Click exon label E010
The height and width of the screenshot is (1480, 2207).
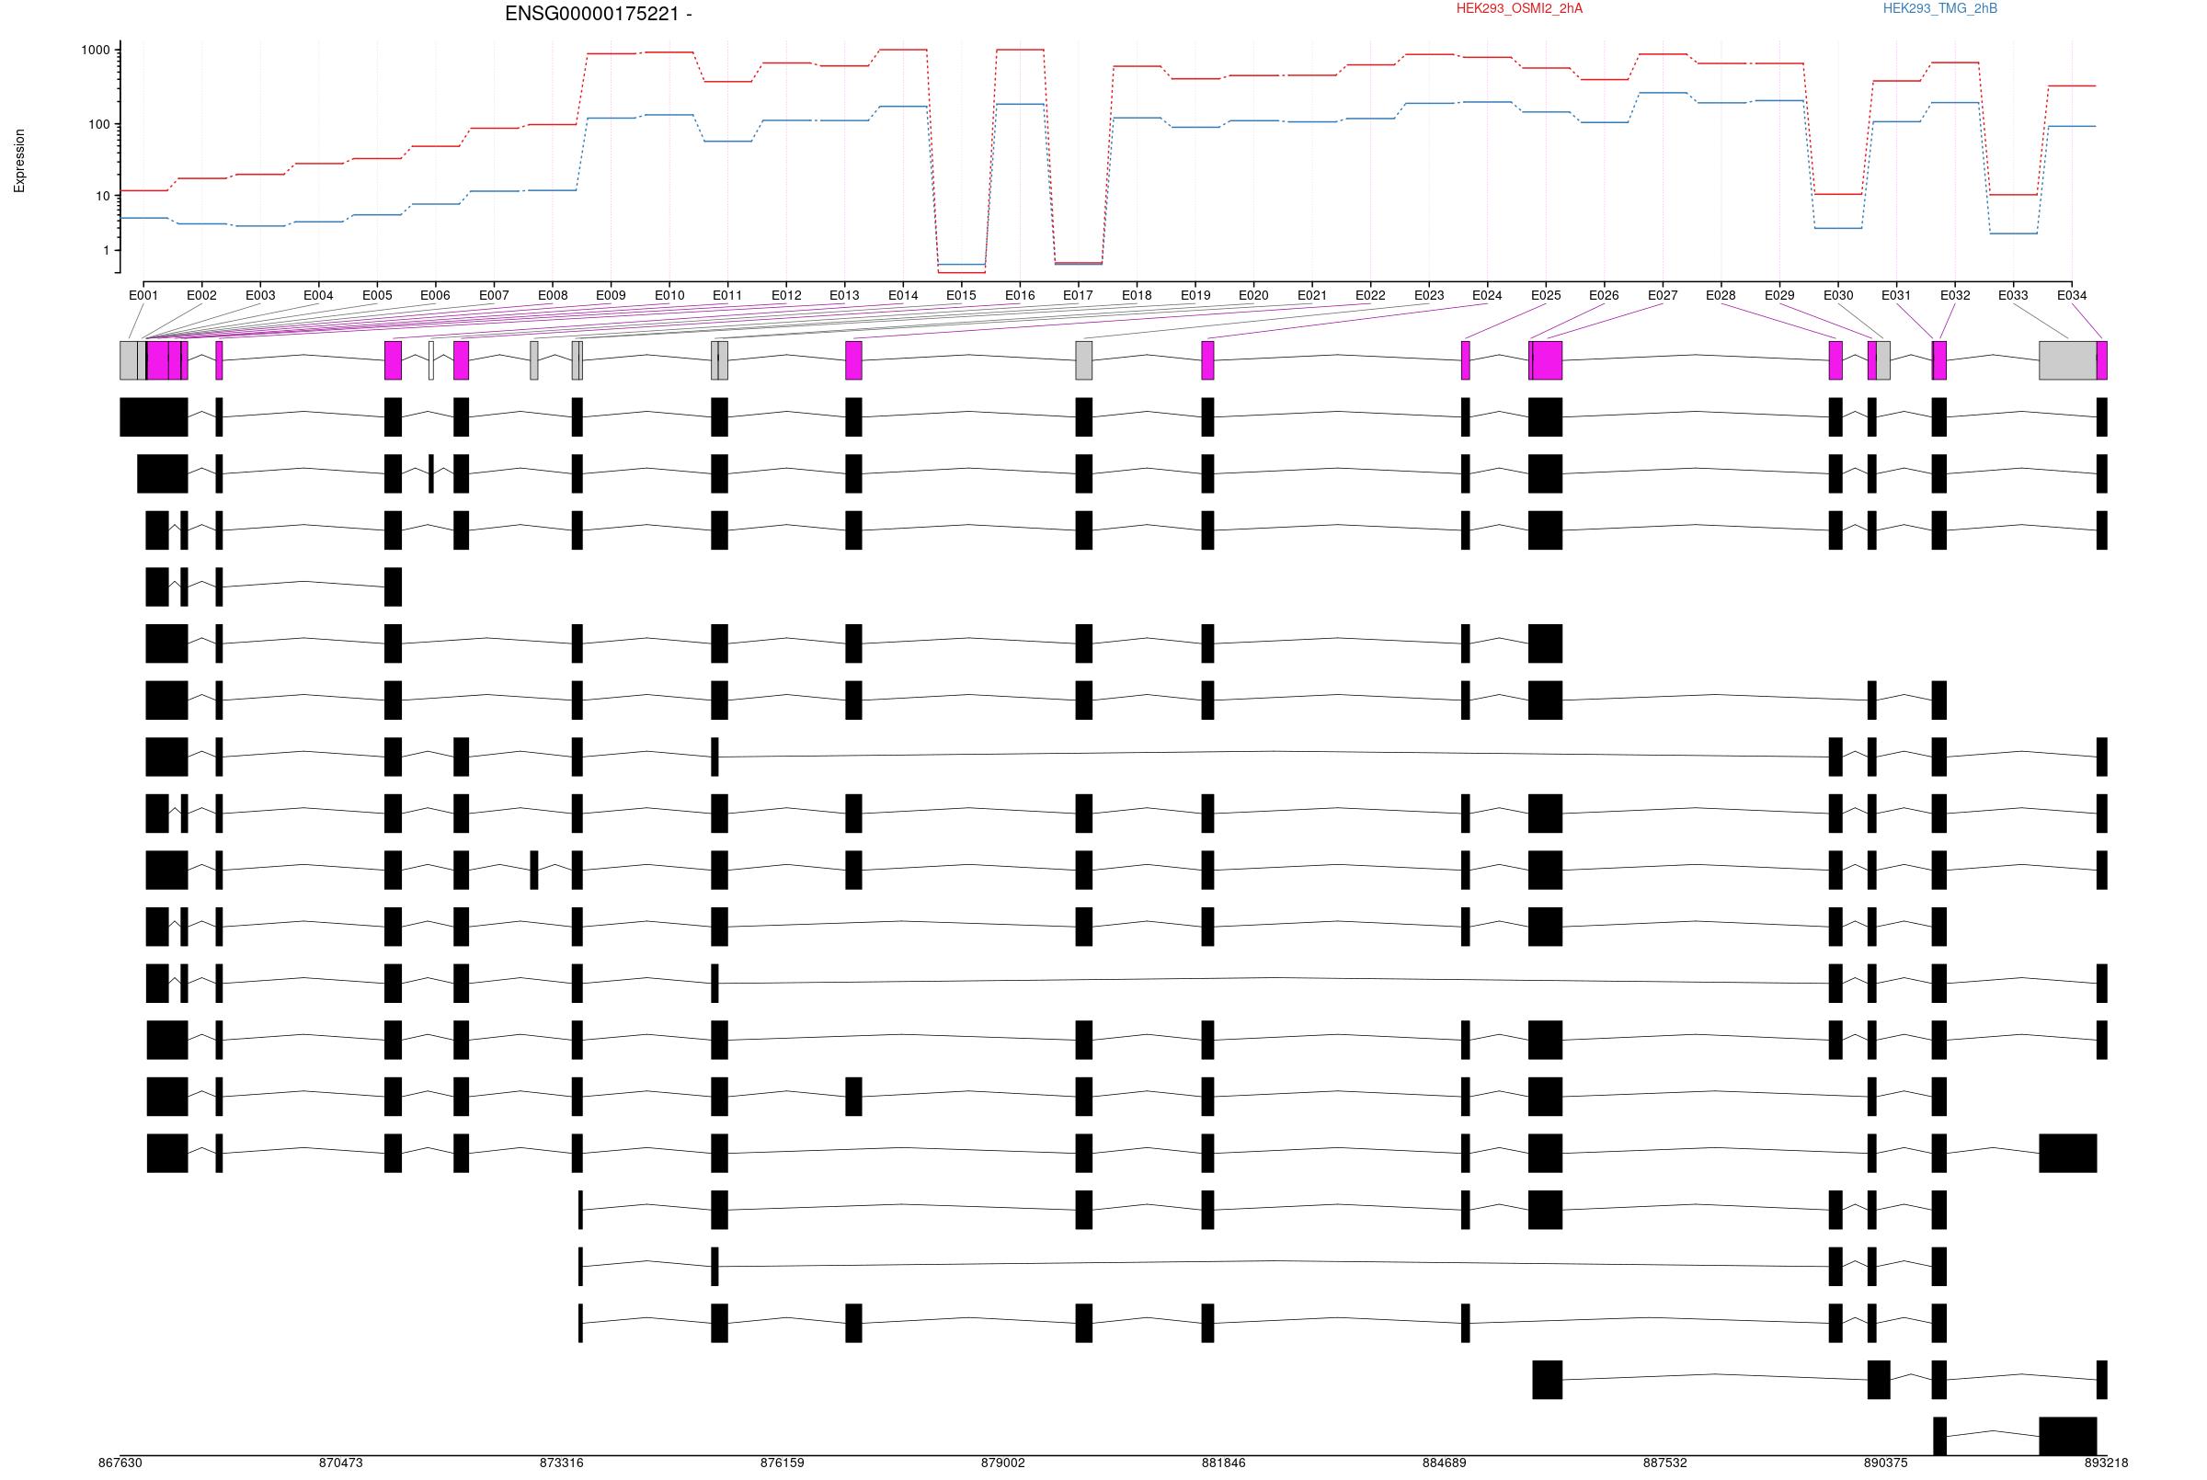(669, 295)
